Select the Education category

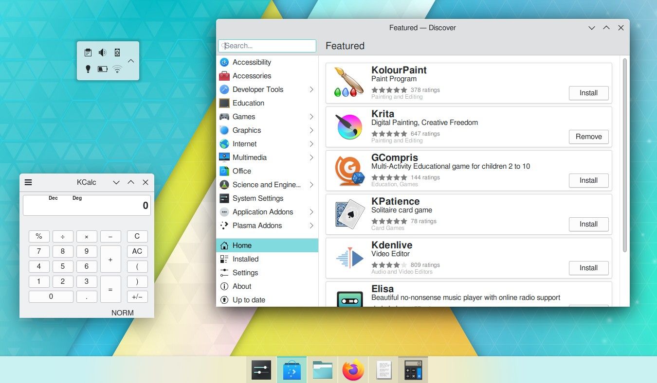(248, 103)
